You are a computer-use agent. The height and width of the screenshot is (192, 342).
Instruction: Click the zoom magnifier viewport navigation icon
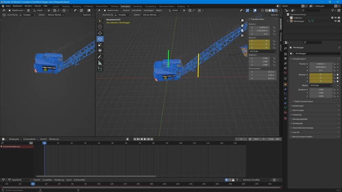[243, 21]
